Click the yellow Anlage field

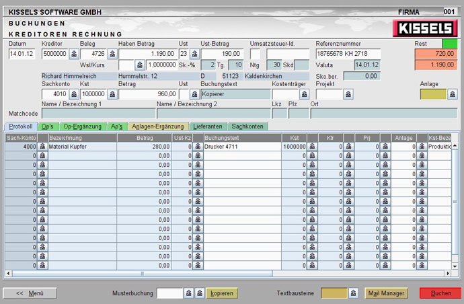click(433, 94)
